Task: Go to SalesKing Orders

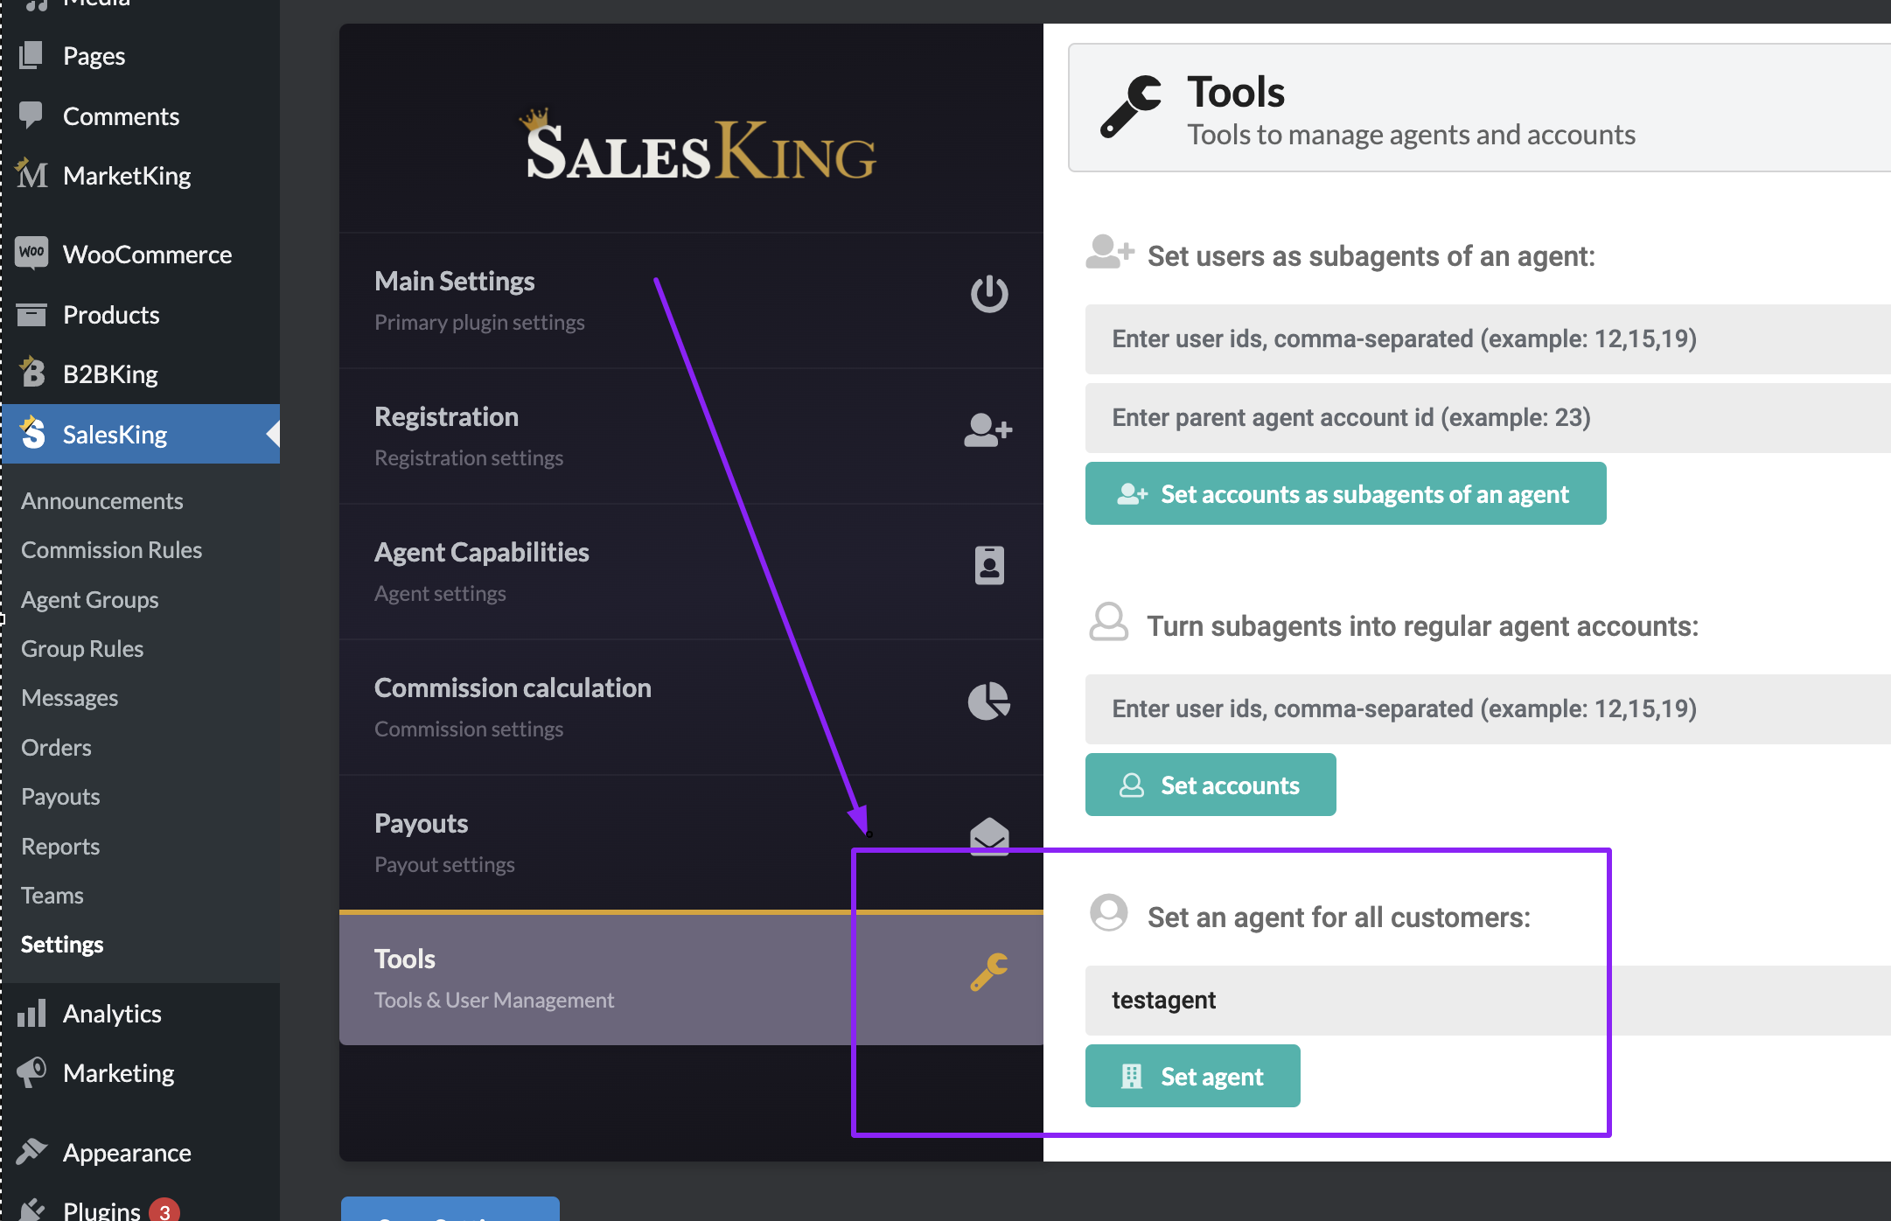Action: 56,747
